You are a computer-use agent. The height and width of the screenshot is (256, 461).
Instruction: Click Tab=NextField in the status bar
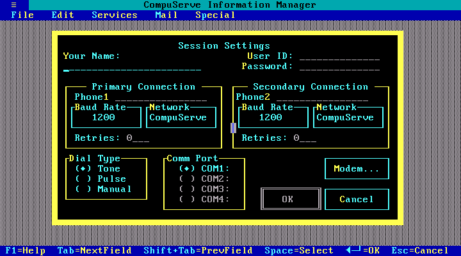[95, 251]
